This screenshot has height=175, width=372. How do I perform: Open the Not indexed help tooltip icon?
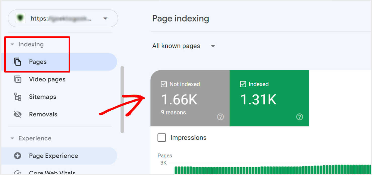tap(220, 117)
